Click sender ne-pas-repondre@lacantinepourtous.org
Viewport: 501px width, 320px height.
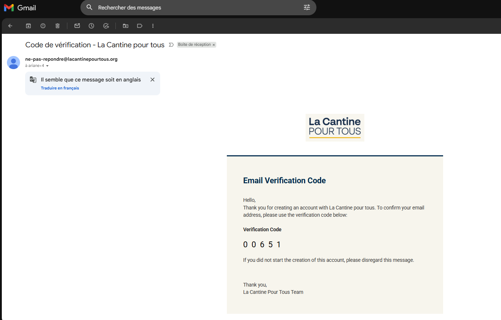click(71, 59)
